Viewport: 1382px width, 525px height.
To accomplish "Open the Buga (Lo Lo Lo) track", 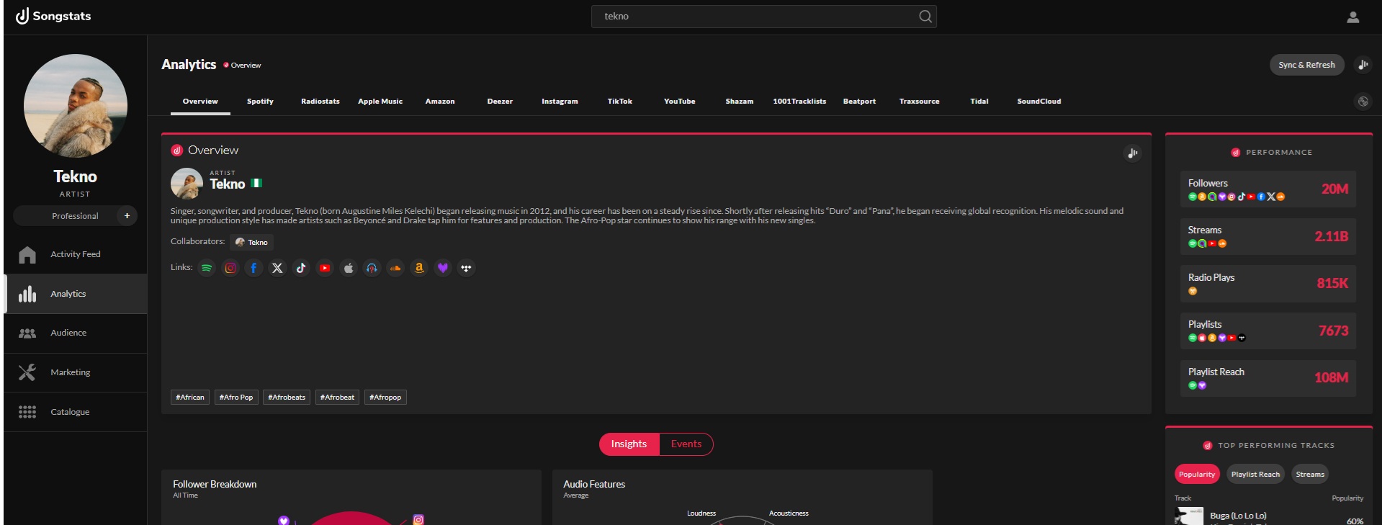I will [1238, 516].
